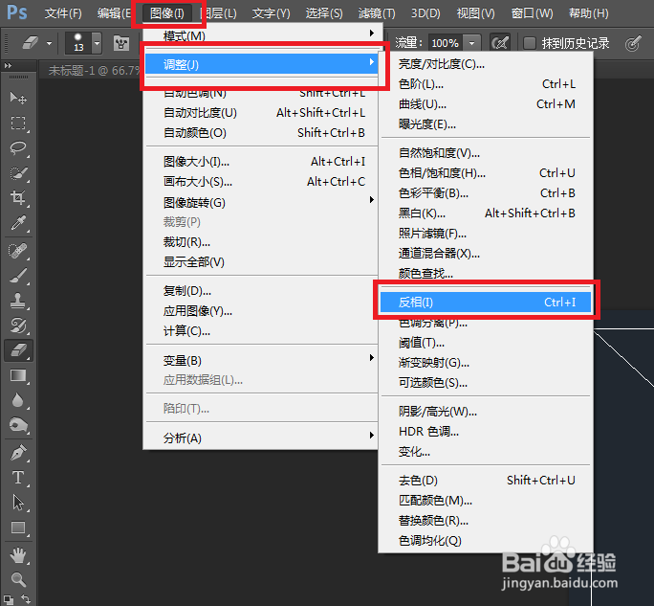Select the History Brush tool
The height and width of the screenshot is (606, 654).
click(18, 325)
